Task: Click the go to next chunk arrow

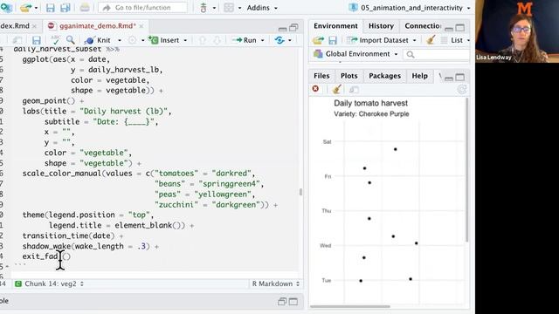Action: 217,40
